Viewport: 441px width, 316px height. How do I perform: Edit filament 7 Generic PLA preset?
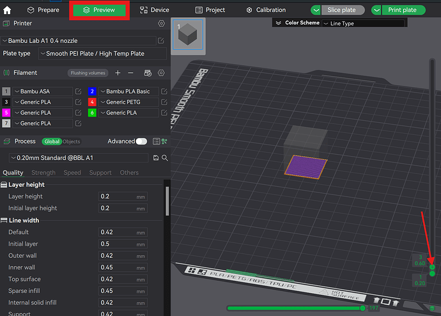point(78,123)
